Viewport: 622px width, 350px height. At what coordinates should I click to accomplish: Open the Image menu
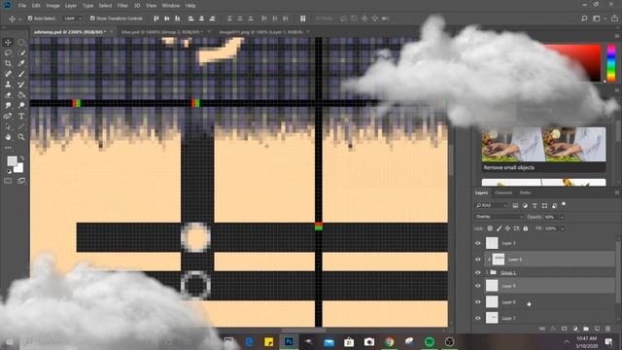tap(52, 6)
